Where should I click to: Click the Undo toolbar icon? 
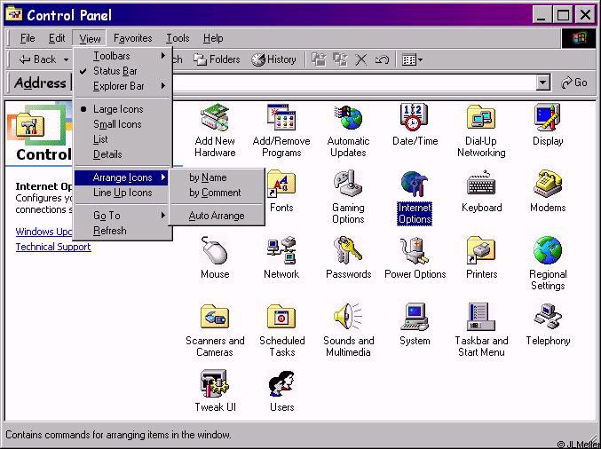click(x=382, y=59)
